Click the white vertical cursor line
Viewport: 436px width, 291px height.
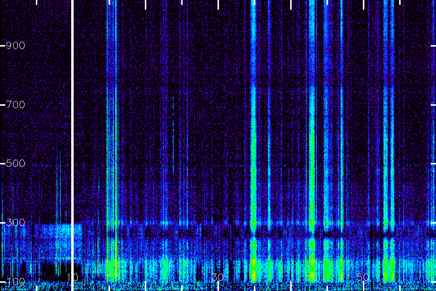click(x=73, y=145)
